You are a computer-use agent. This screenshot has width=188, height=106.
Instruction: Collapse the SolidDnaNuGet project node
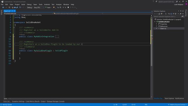[155, 22]
